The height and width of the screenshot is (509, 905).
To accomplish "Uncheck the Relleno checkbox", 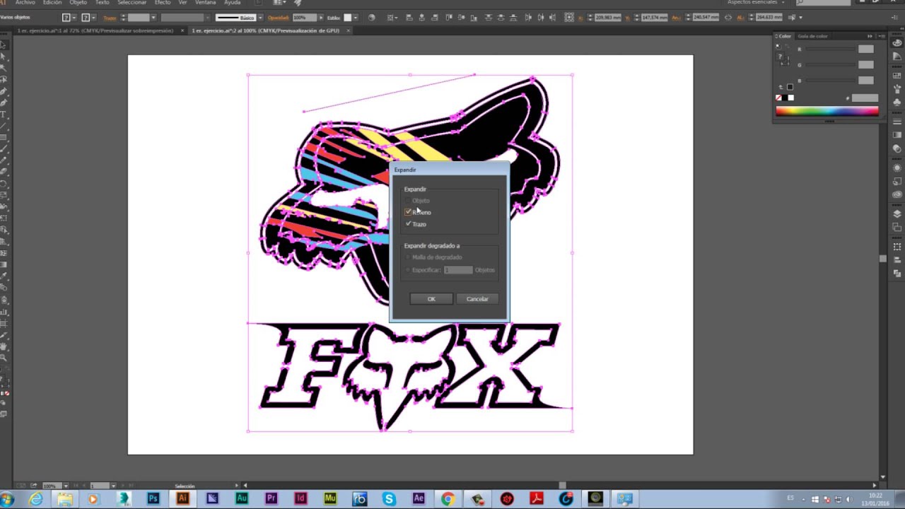I will coord(408,212).
